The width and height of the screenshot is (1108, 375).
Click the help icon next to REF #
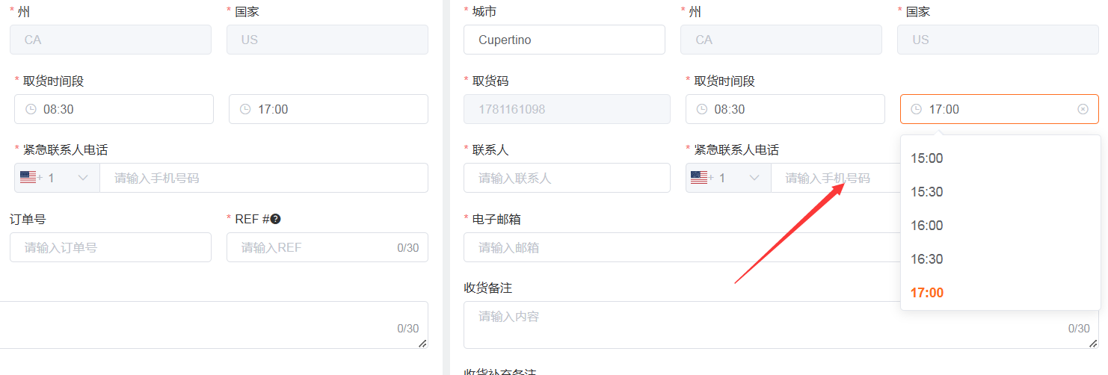coord(275,219)
